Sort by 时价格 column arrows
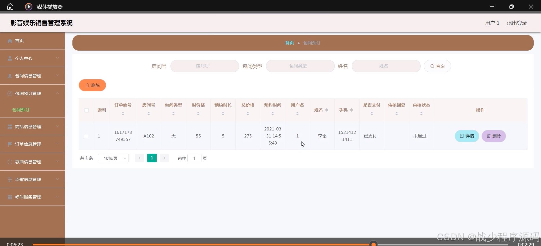The width and height of the screenshot is (541, 246). pyautogui.click(x=198, y=114)
